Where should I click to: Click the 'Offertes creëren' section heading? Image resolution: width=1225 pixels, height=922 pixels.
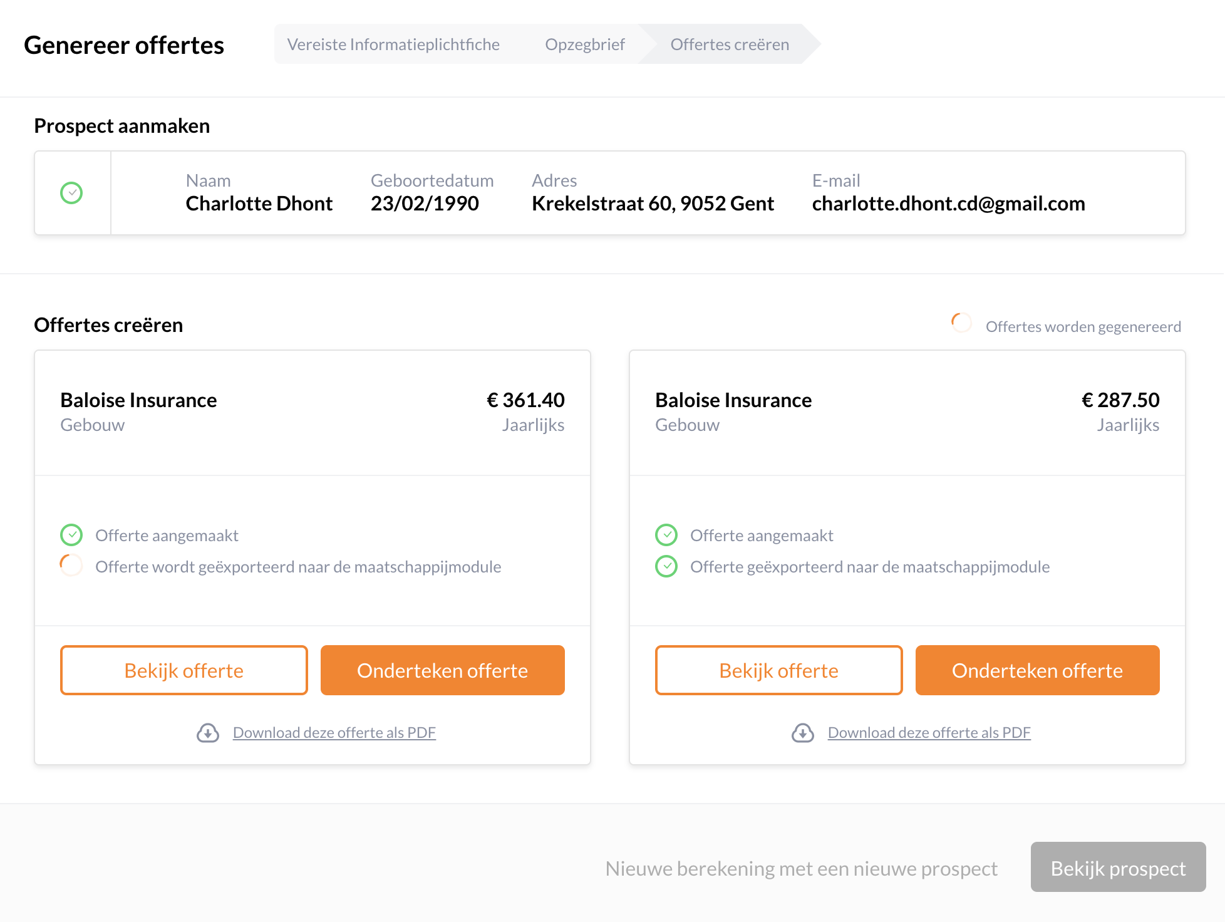point(108,325)
